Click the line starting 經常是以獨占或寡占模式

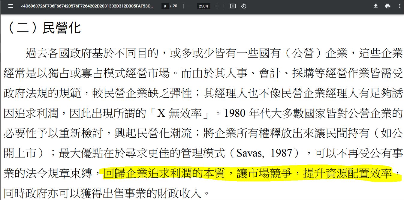click(203, 73)
